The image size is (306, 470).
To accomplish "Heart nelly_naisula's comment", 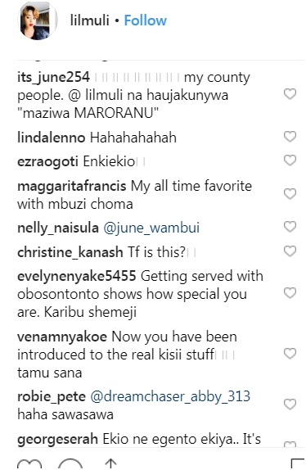I will [290, 227].
